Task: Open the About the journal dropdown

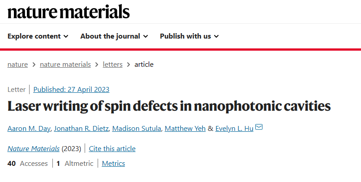Action: 114,36
